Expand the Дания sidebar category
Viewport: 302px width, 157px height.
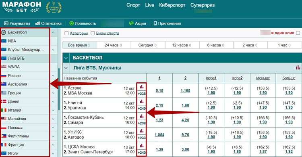53,101
